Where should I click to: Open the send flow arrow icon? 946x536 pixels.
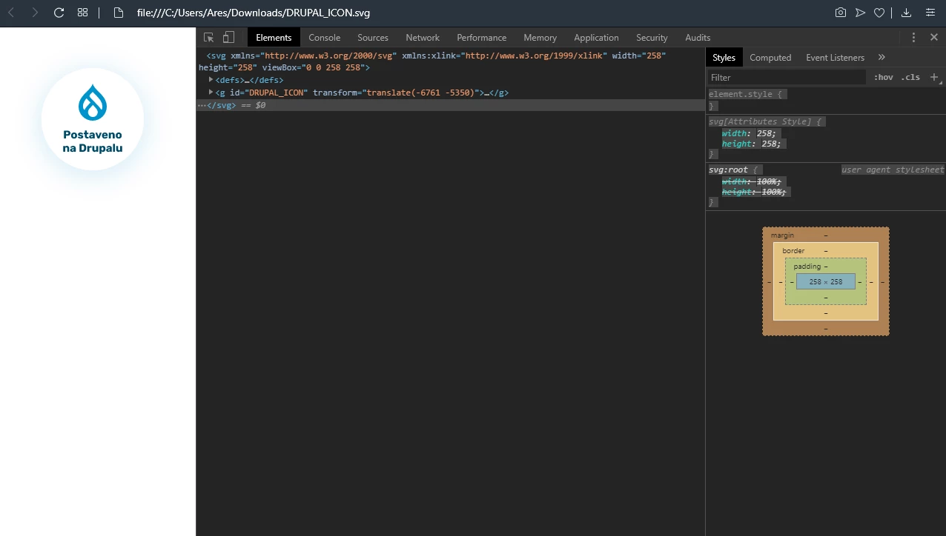point(860,13)
